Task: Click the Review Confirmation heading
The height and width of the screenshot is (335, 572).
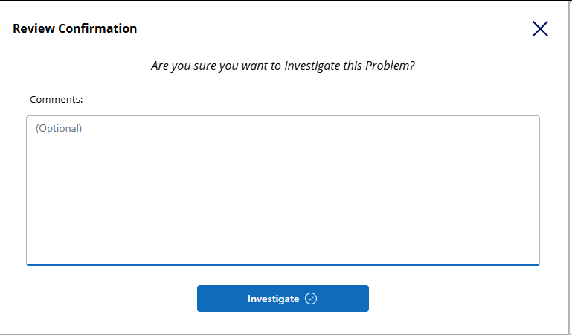Action: (x=75, y=29)
